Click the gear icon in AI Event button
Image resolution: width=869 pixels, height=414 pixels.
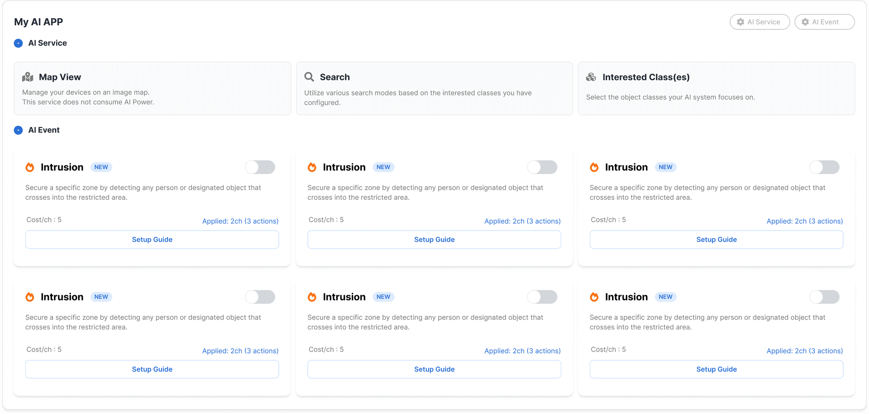(x=805, y=22)
